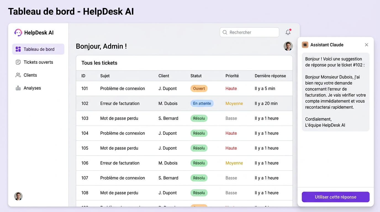Open ticket 105 subject Mot de passe perdu

[119, 148]
